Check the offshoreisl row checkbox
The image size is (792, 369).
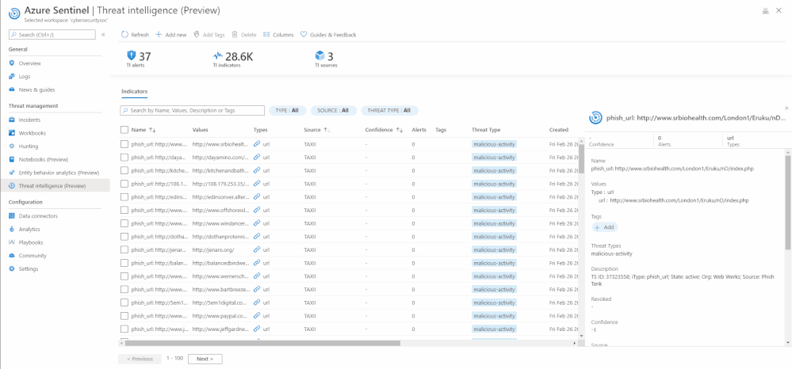coord(124,210)
